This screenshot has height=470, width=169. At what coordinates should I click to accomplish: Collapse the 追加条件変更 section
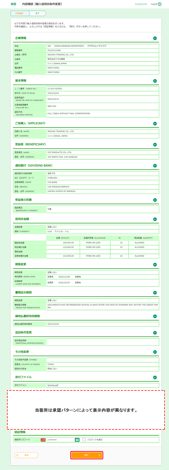(155, 333)
